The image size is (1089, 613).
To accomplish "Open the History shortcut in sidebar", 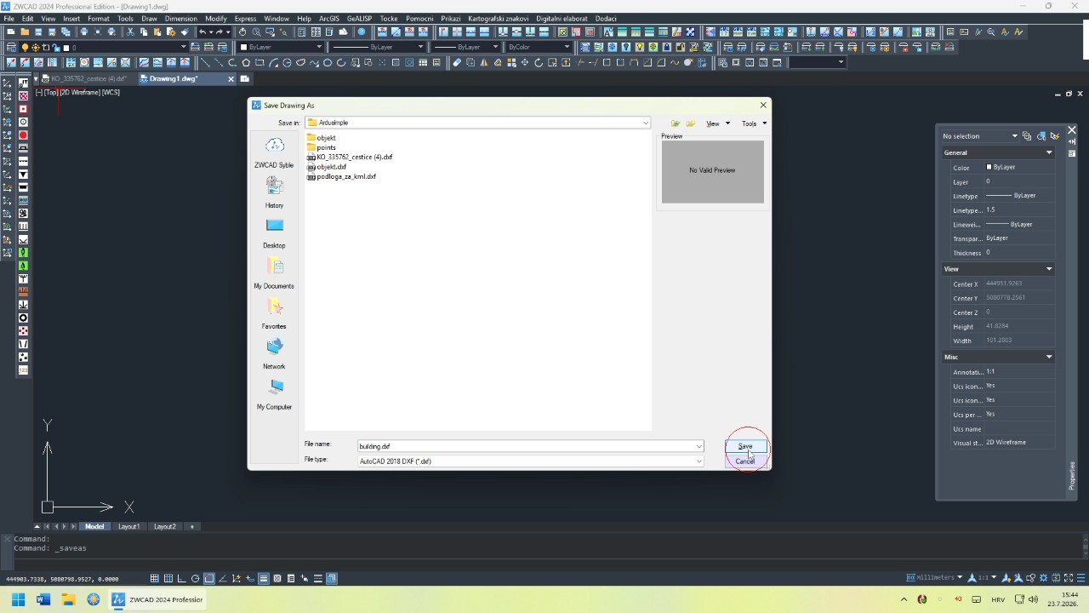I will 274,192.
